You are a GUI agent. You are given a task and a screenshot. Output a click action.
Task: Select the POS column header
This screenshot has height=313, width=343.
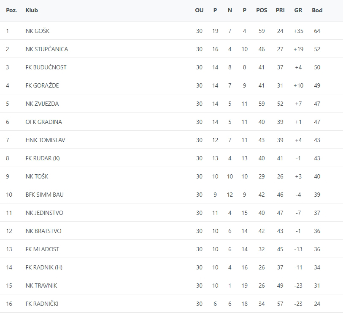[262, 10]
